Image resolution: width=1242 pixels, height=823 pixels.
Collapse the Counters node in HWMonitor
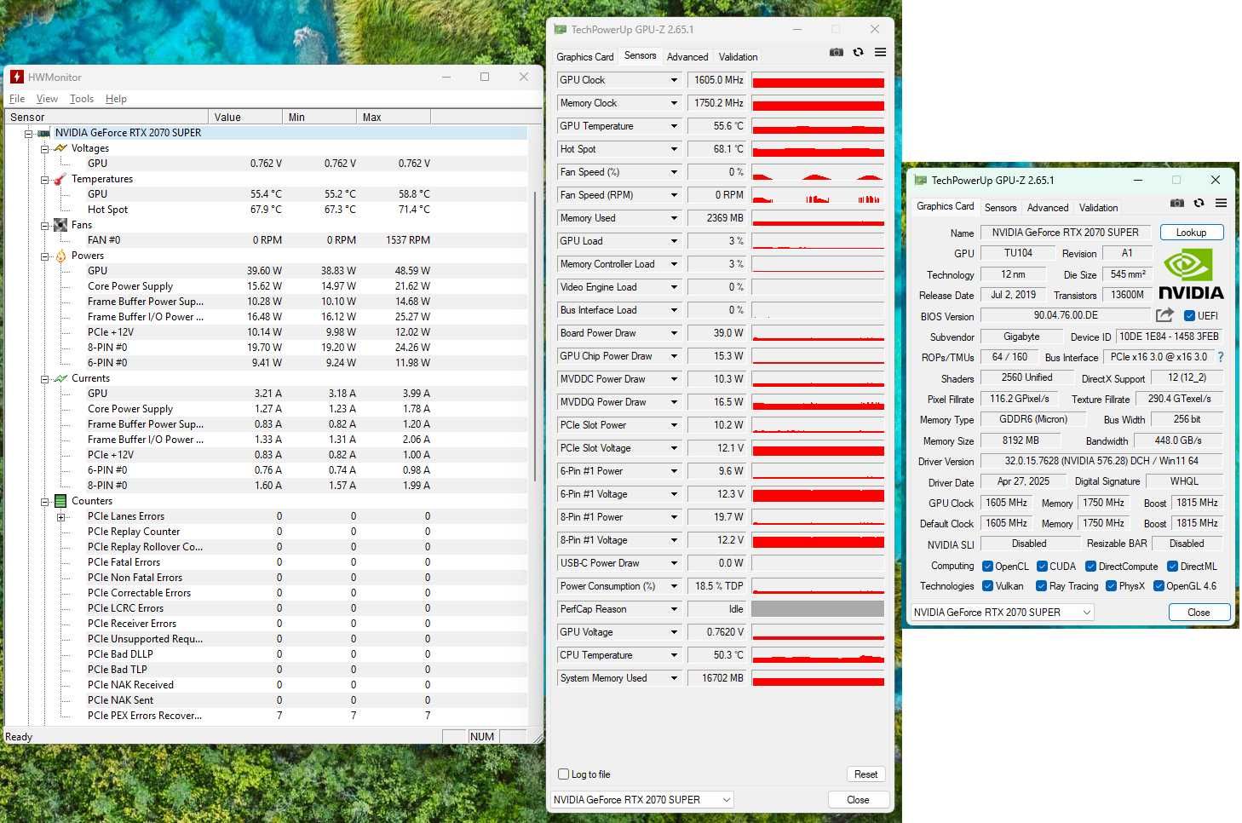pyautogui.click(x=44, y=502)
